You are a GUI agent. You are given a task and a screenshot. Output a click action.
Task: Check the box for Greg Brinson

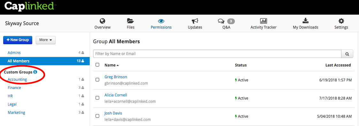point(97,80)
